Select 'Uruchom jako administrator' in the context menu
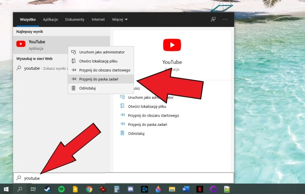The height and width of the screenshot is (194, 305). tap(101, 52)
